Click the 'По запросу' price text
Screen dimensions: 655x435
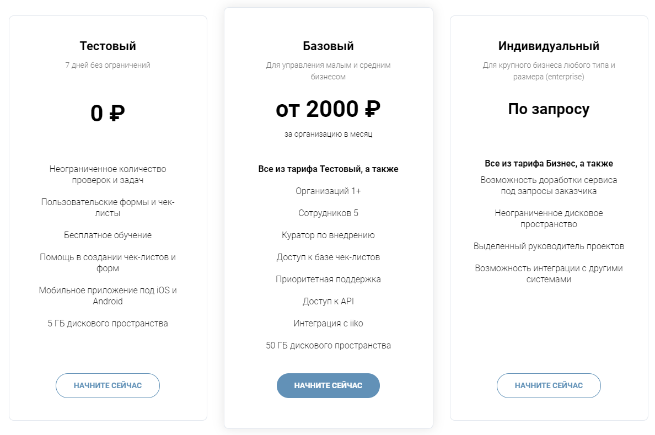pos(549,109)
